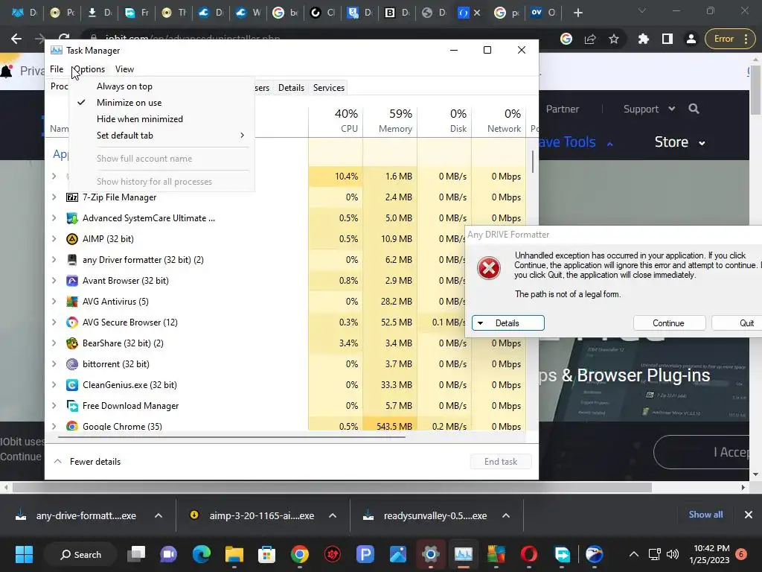
Task: Click the website search magnifier icon
Action: [694, 109]
